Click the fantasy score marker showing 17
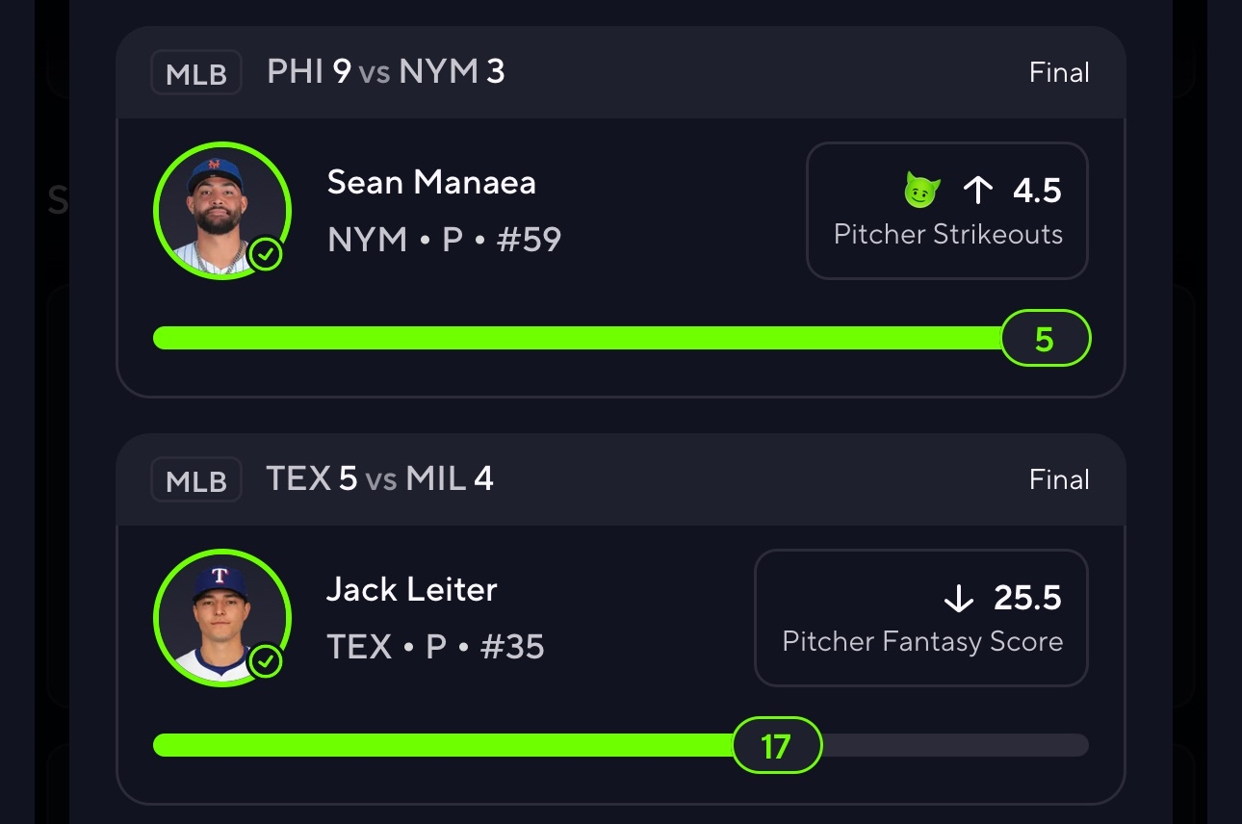 pyautogui.click(x=776, y=745)
